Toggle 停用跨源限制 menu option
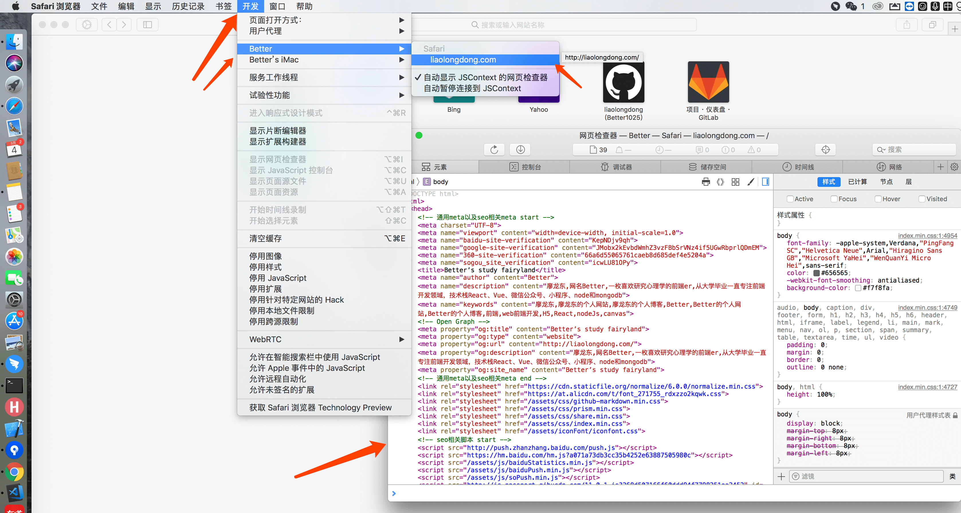The width and height of the screenshot is (961, 513). 324,322
